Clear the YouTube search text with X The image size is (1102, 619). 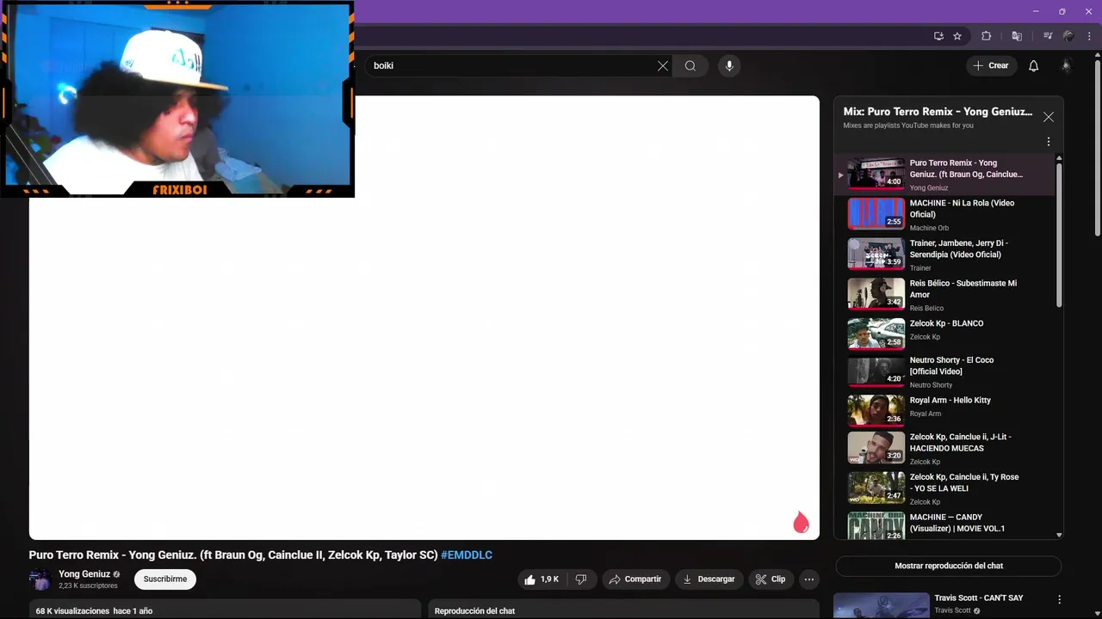click(x=663, y=65)
